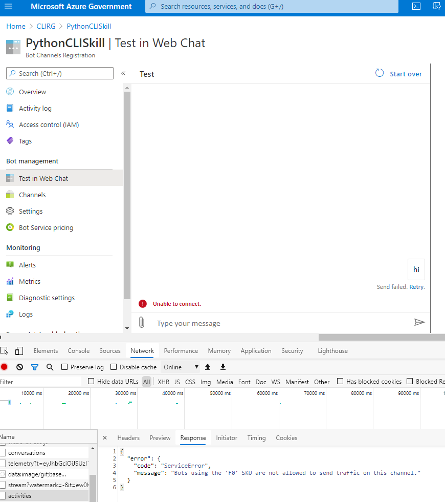
Task: Open the Timing tab of the request
Action: pos(256,437)
